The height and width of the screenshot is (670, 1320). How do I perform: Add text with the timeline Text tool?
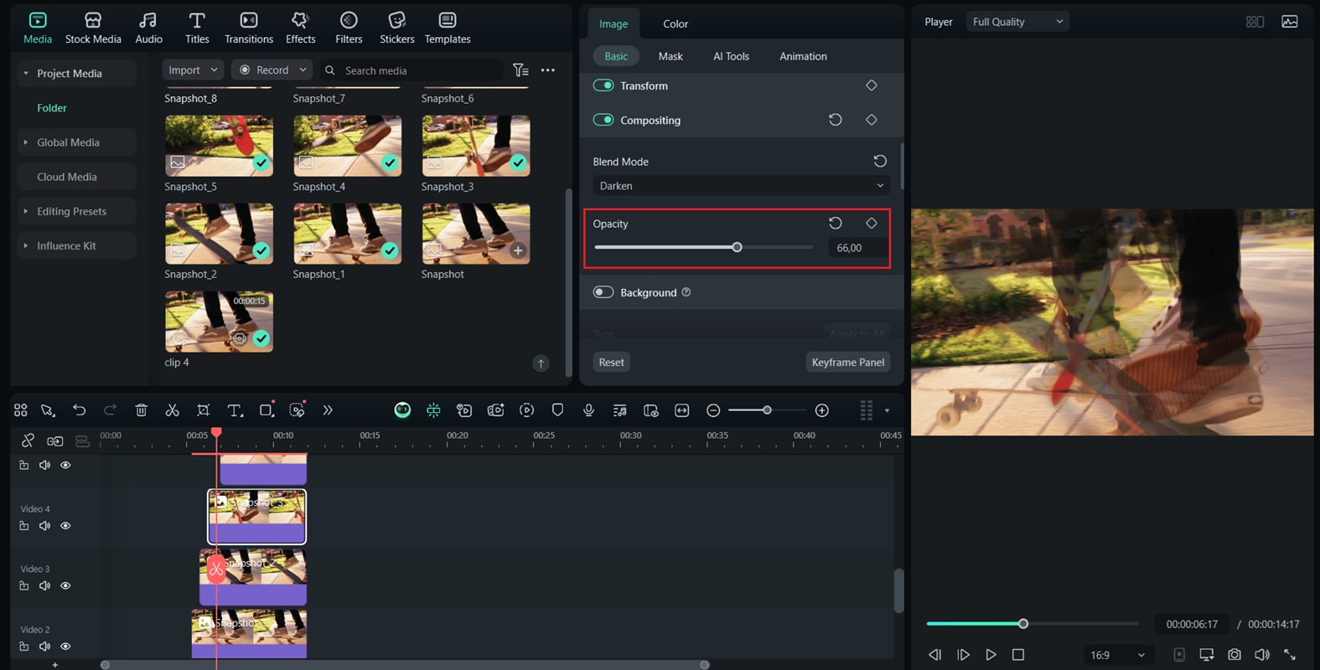pos(235,410)
